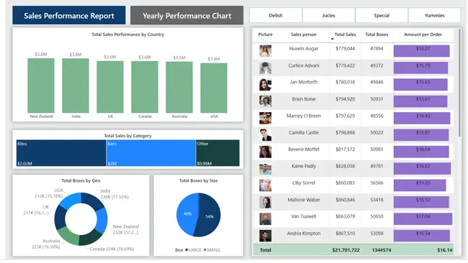Image resolution: width=468 pixels, height=263 pixels.
Task: Click Husein Augar's $16.27 amount bar
Action: tap(421, 50)
